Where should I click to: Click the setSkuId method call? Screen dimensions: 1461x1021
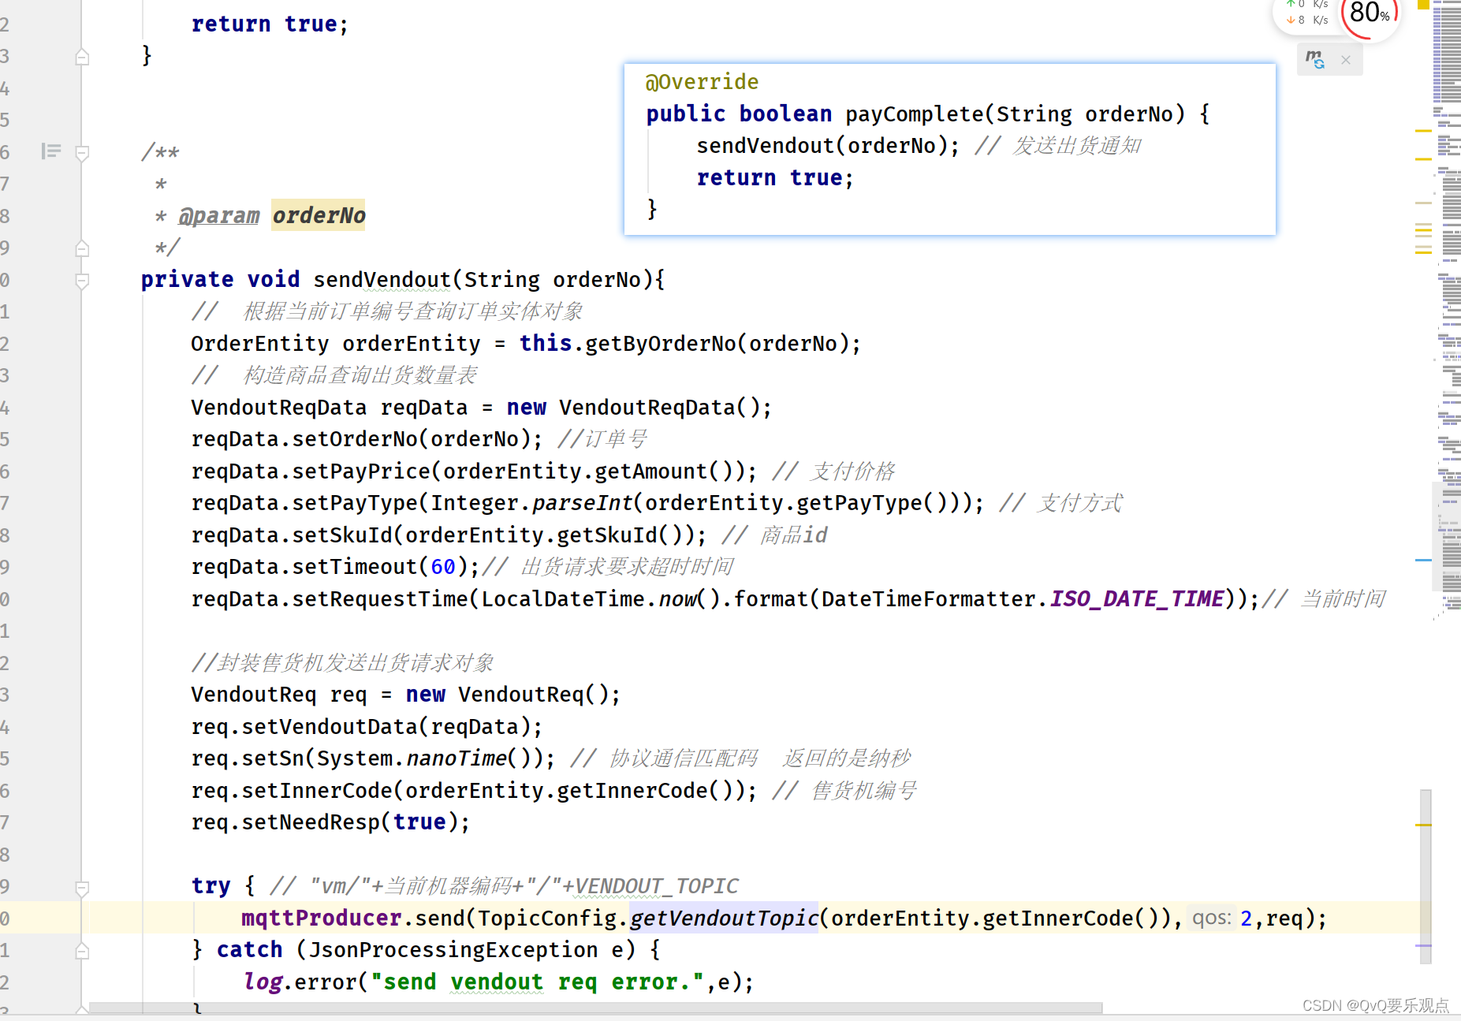point(342,535)
